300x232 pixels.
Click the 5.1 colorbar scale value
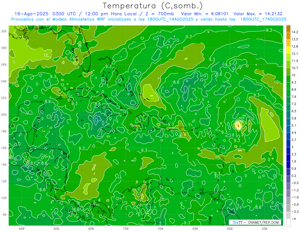click(x=294, y=125)
